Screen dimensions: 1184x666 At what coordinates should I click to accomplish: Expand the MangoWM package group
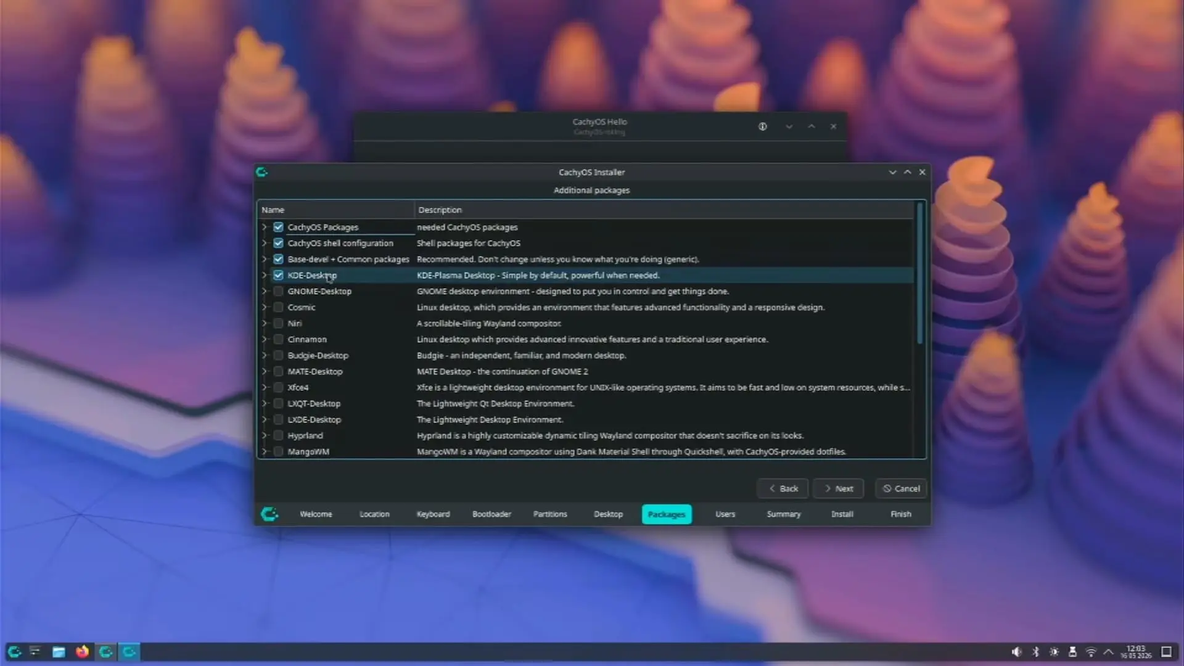265,451
